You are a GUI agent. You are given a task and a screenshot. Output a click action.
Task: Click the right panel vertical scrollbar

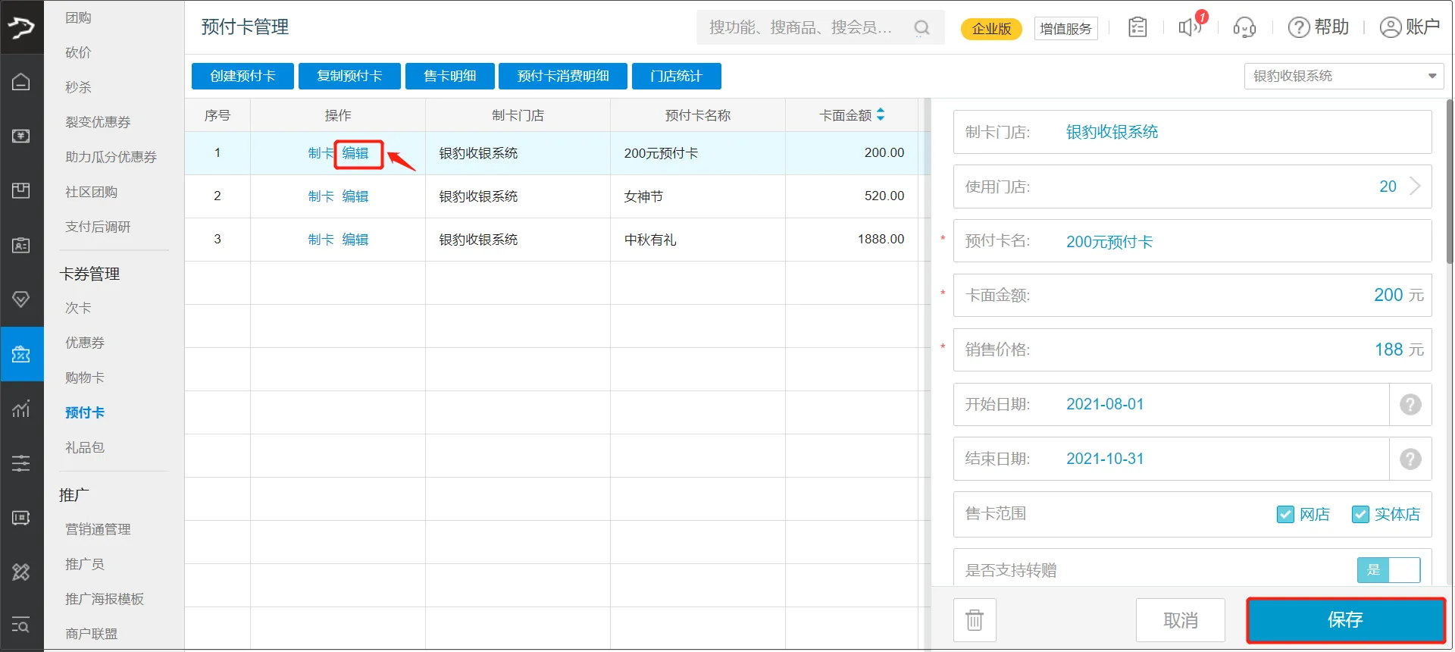1450,182
